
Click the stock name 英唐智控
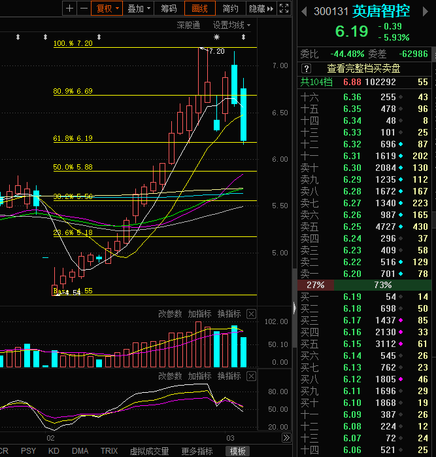coord(381,11)
